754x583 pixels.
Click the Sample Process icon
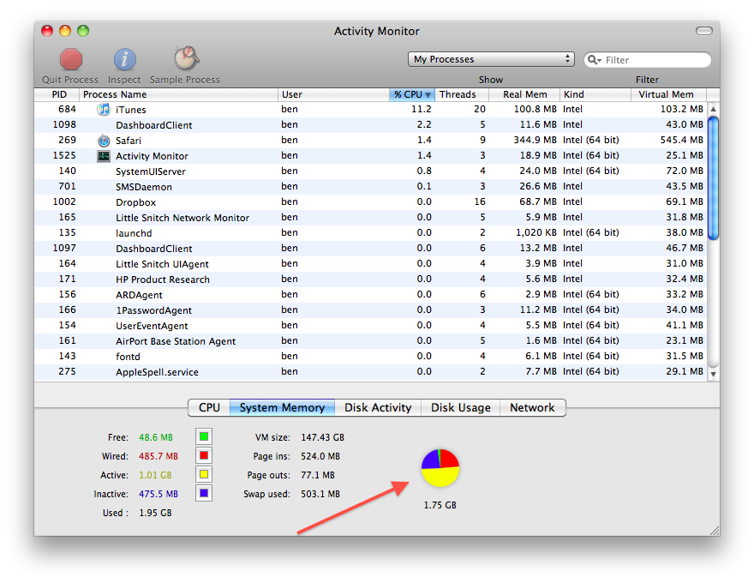pyautogui.click(x=186, y=58)
